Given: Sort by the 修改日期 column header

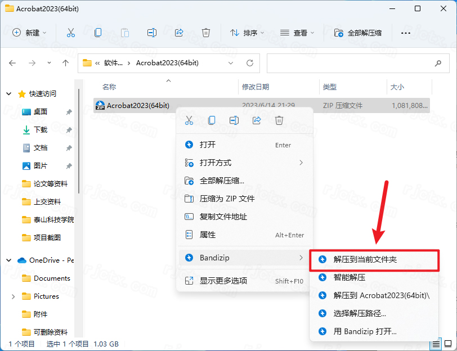Looking at the screenshot, I should click(256, 87).
